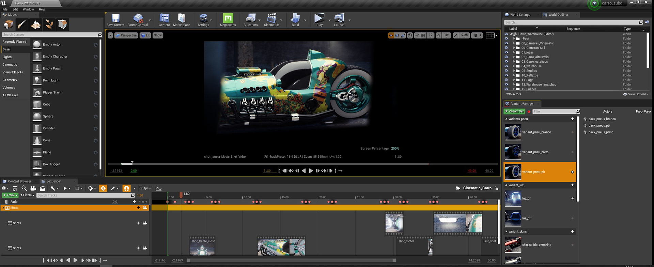Click the camera icon on highlighted Shots track
The image size is (654, 267).
(x=145, y=208)
